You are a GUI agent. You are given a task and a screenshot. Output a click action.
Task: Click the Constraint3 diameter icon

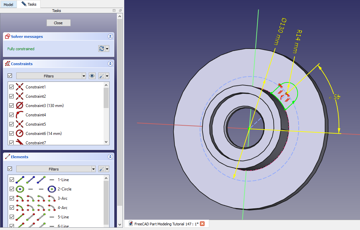tap(20, 106)
